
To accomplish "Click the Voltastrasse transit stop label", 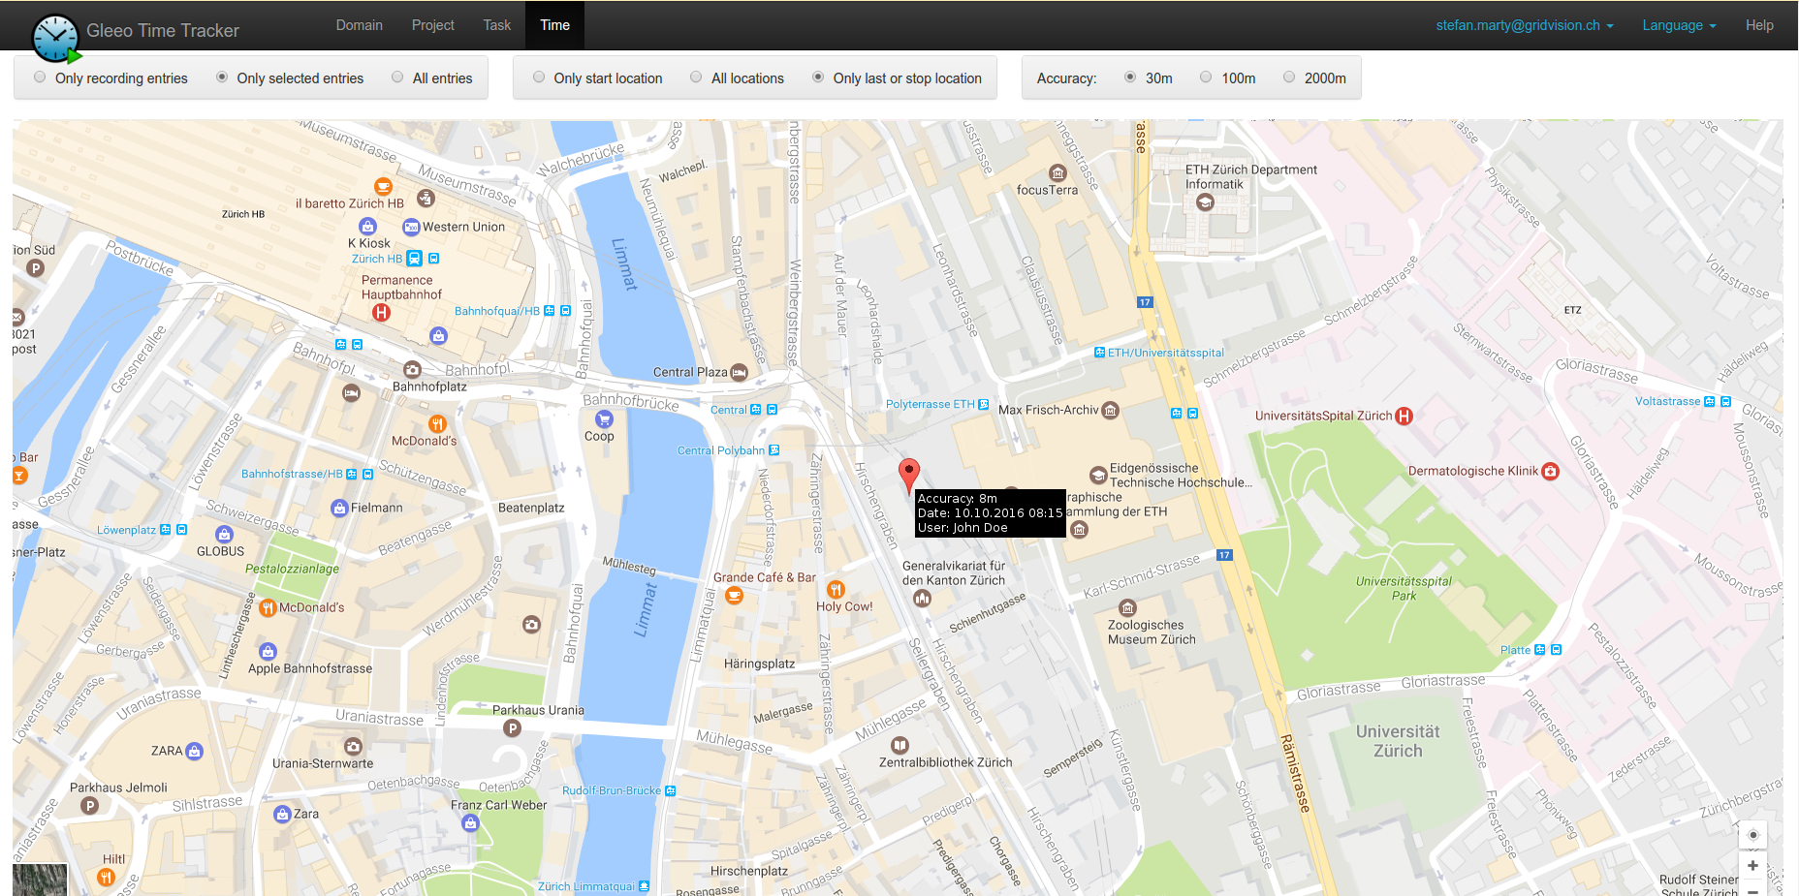I will pyautogui.click(x=1667, y=401).
